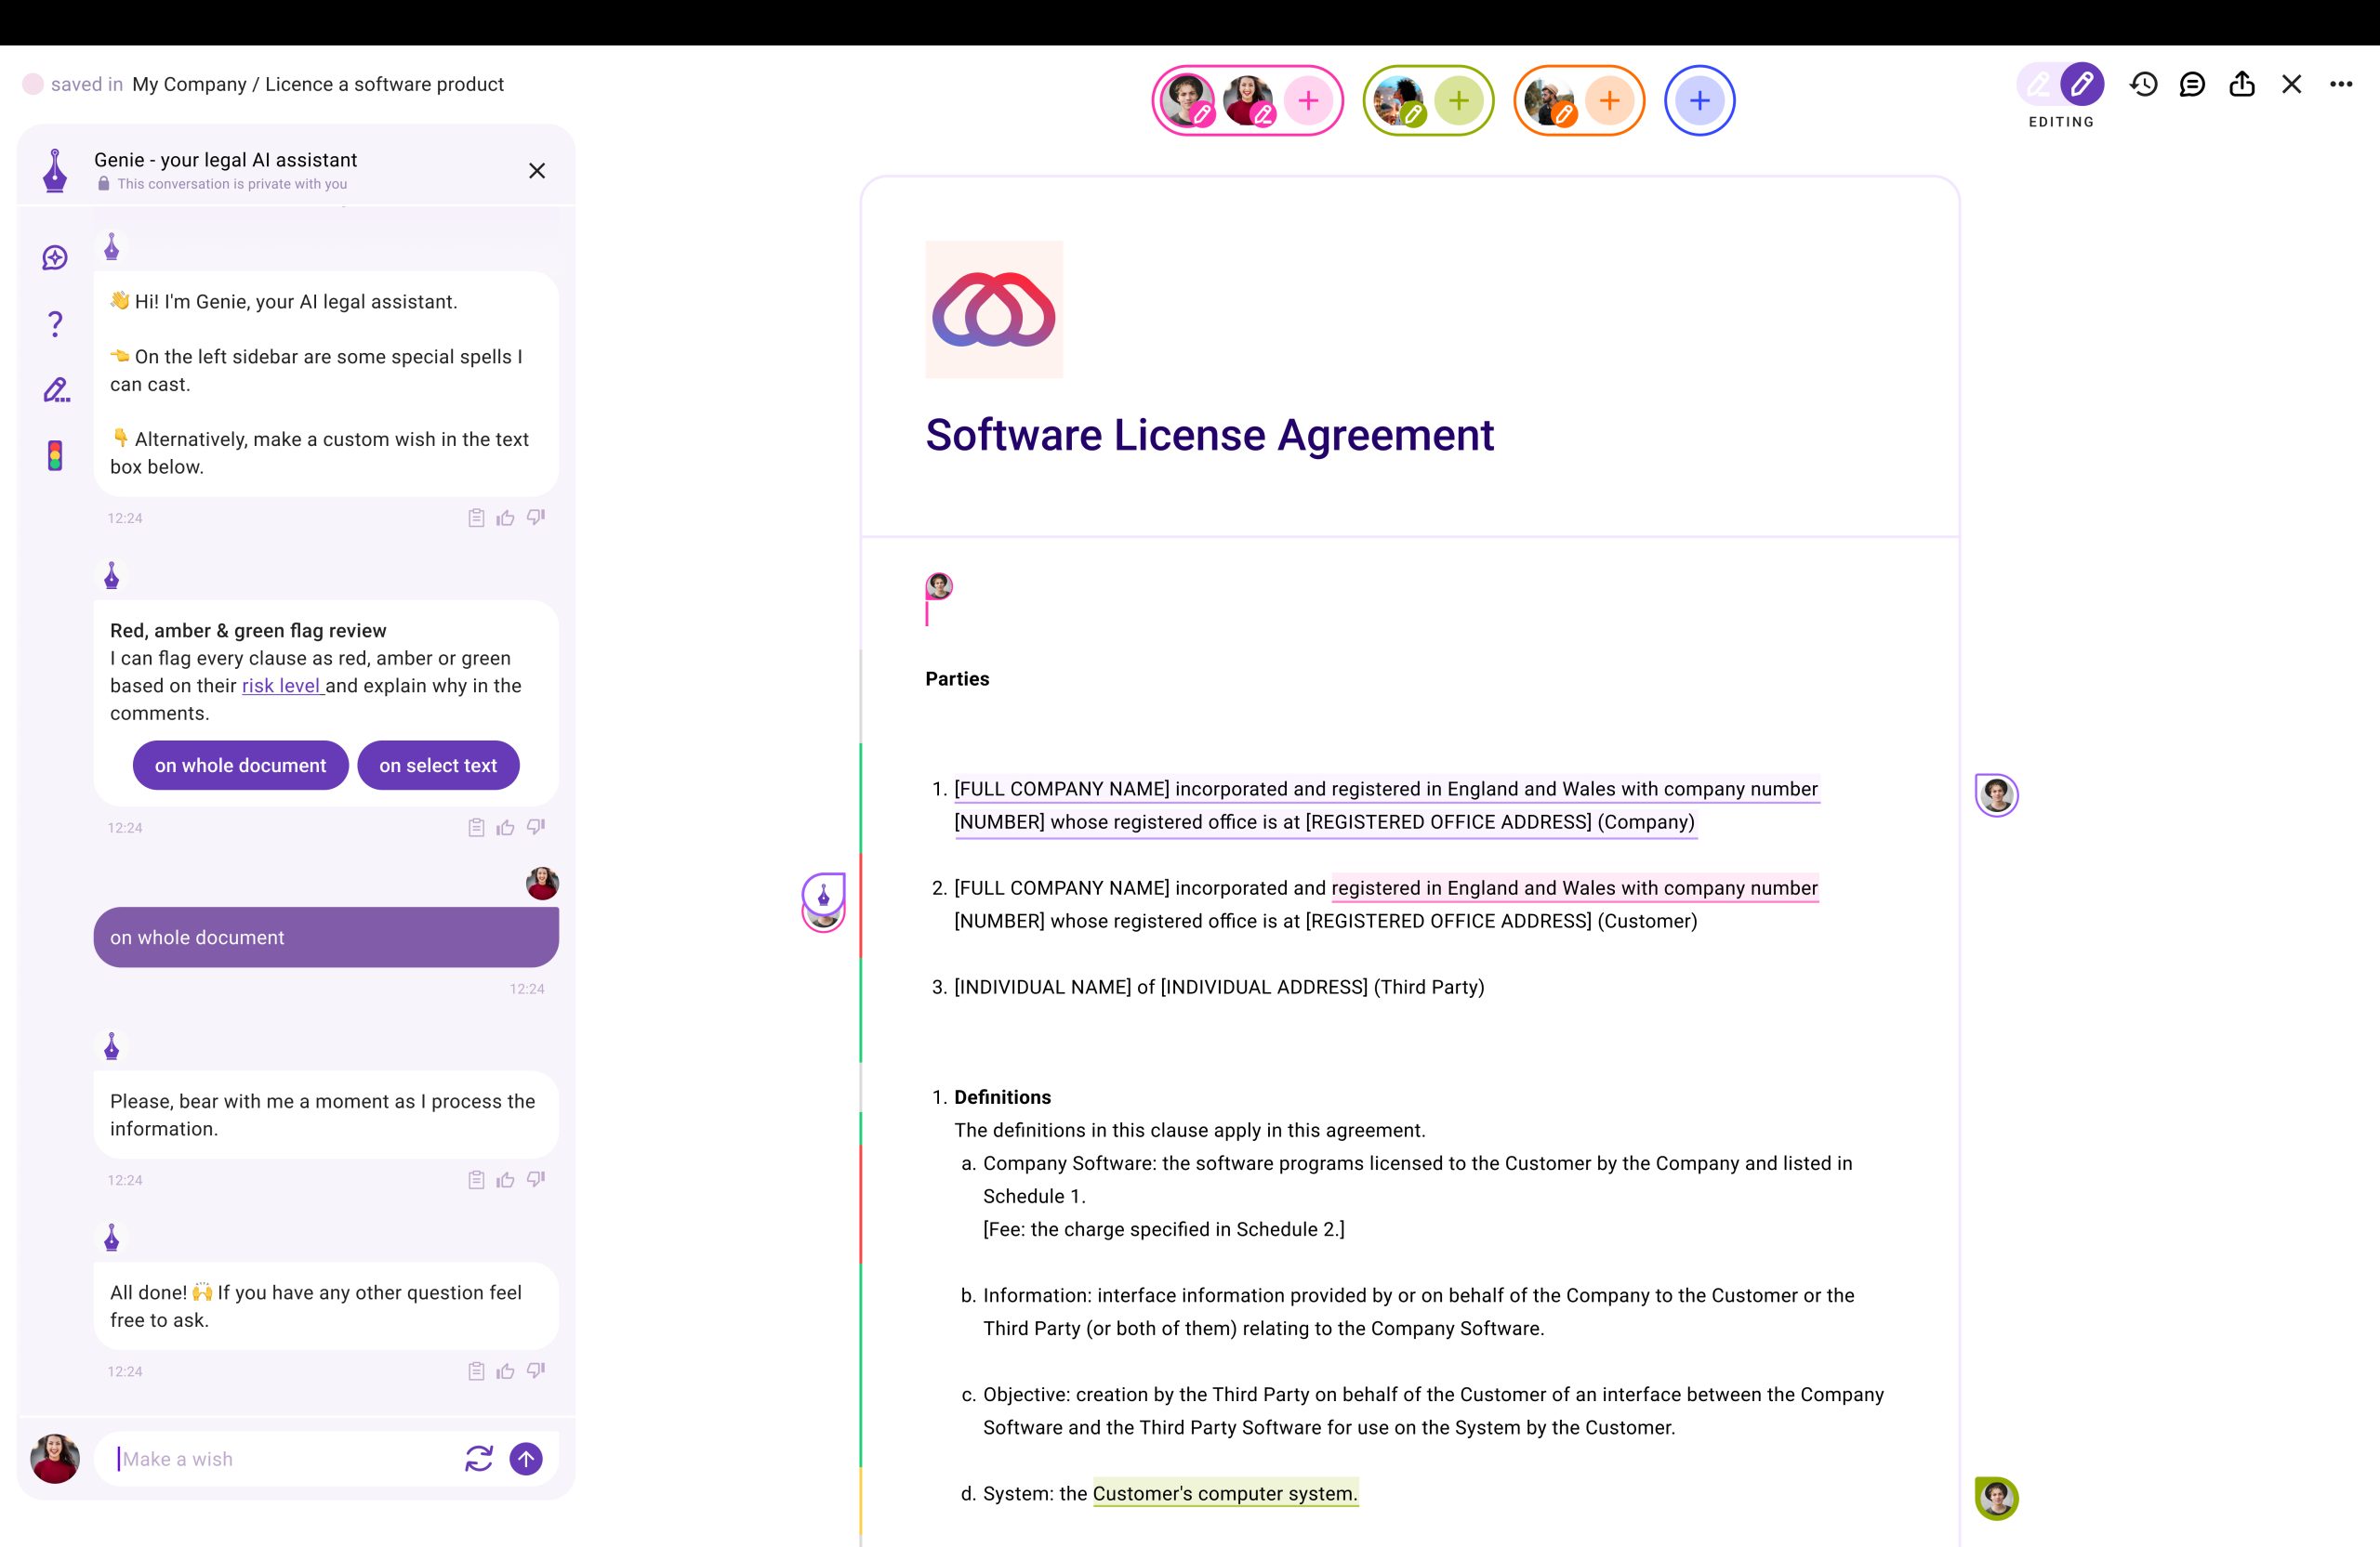Thumbs up the 'All done!' message
Image resolution: width=2380 pixels, height=1547 pixels.
pyautogui.click(x=506, y=1371)
